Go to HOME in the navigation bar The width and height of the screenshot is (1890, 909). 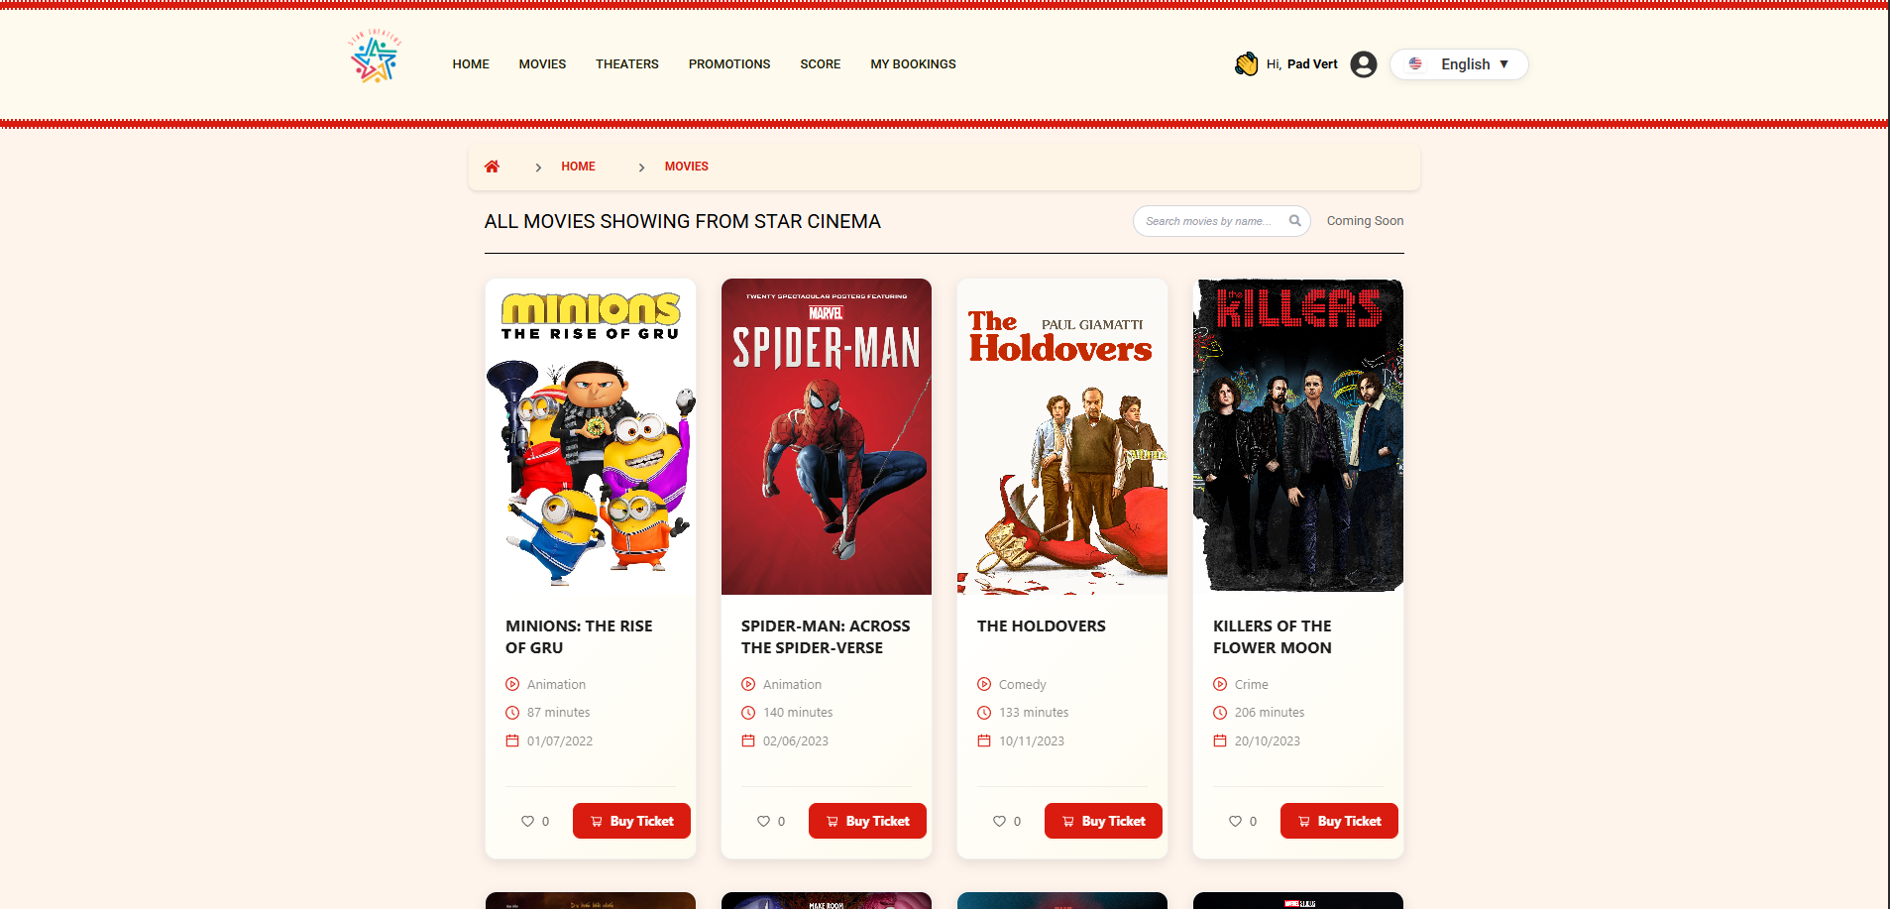click(471, 64)
